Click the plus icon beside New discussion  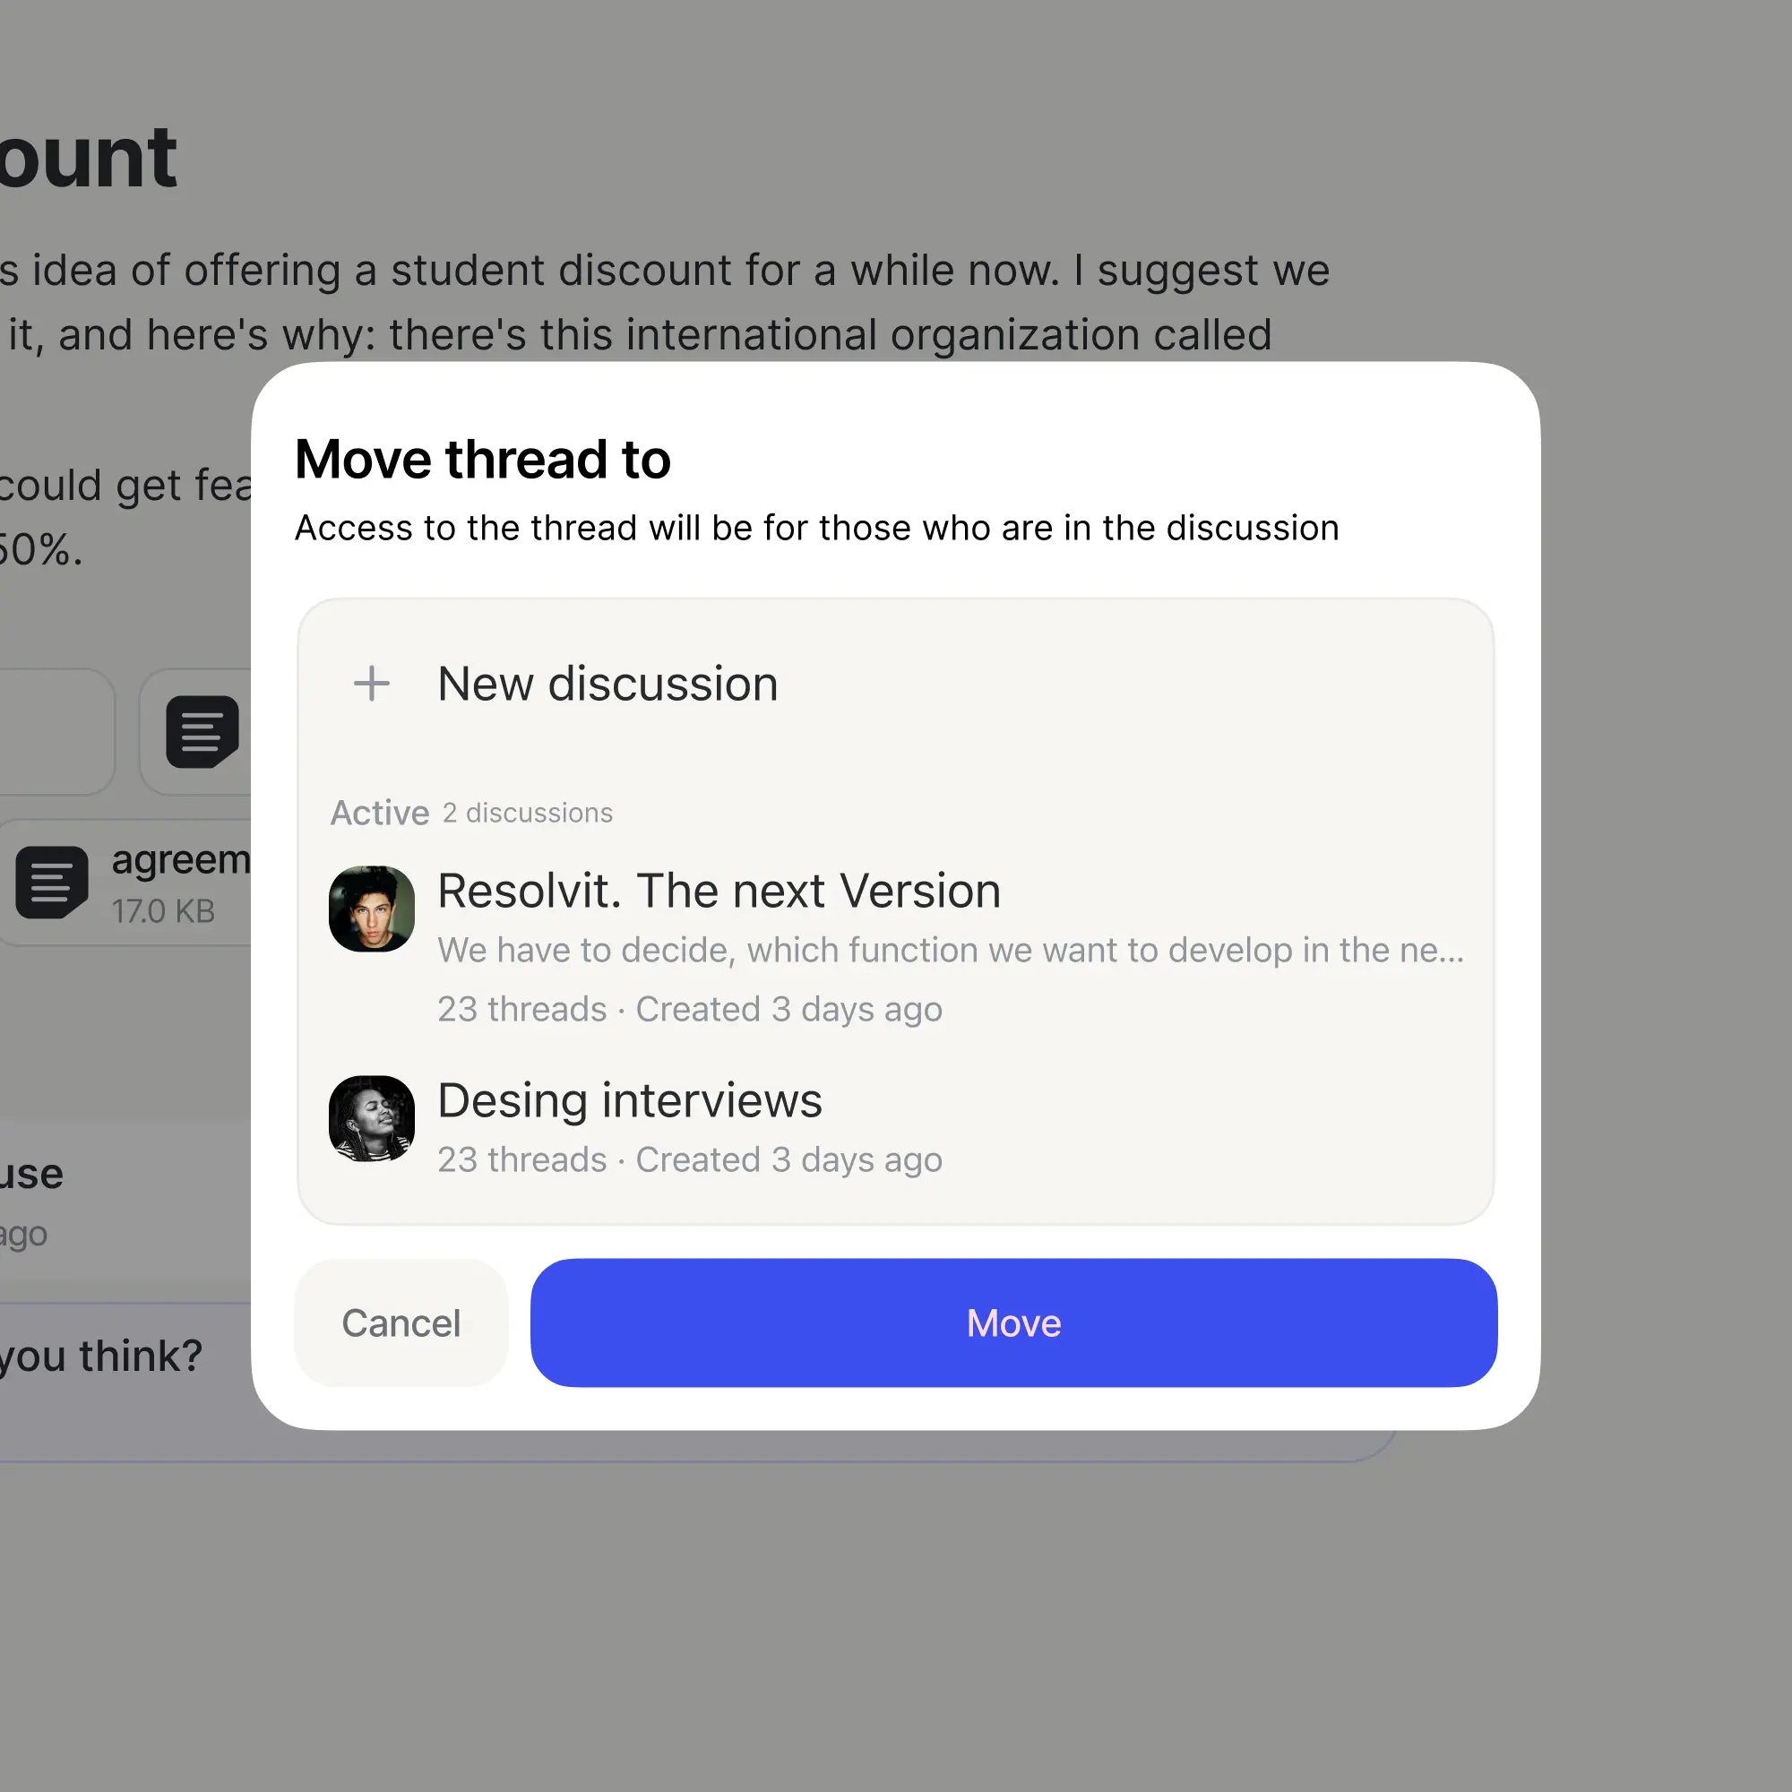coord(371,684)
